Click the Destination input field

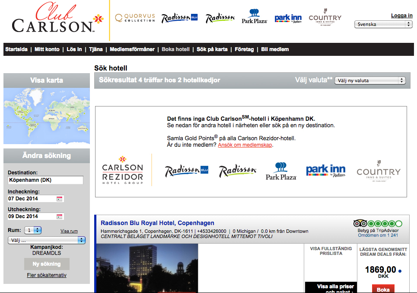[45, 180]
